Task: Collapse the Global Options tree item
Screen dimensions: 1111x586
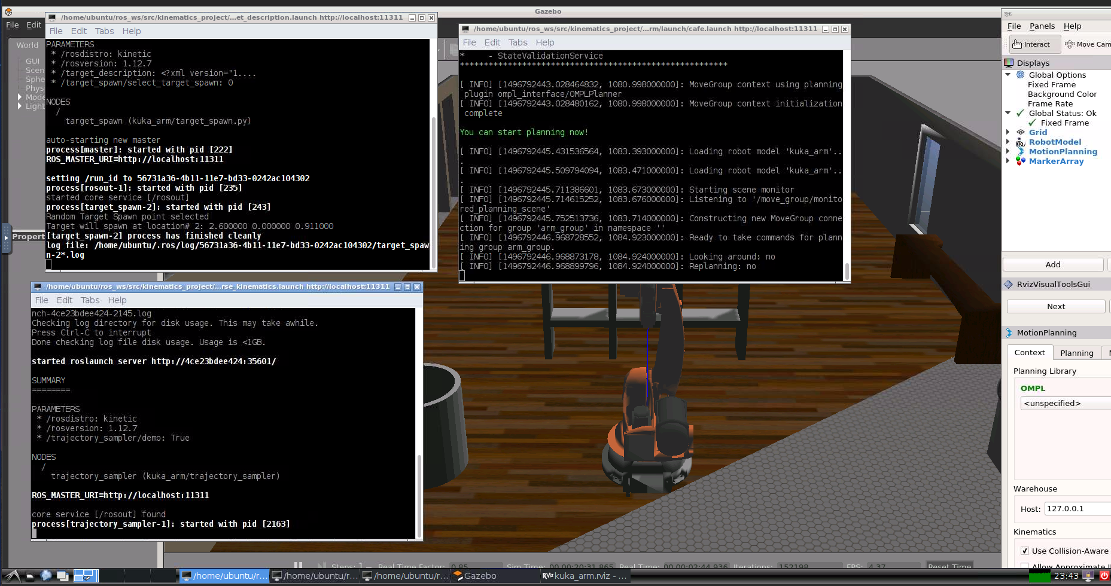Action: [x=1008, y=75]
